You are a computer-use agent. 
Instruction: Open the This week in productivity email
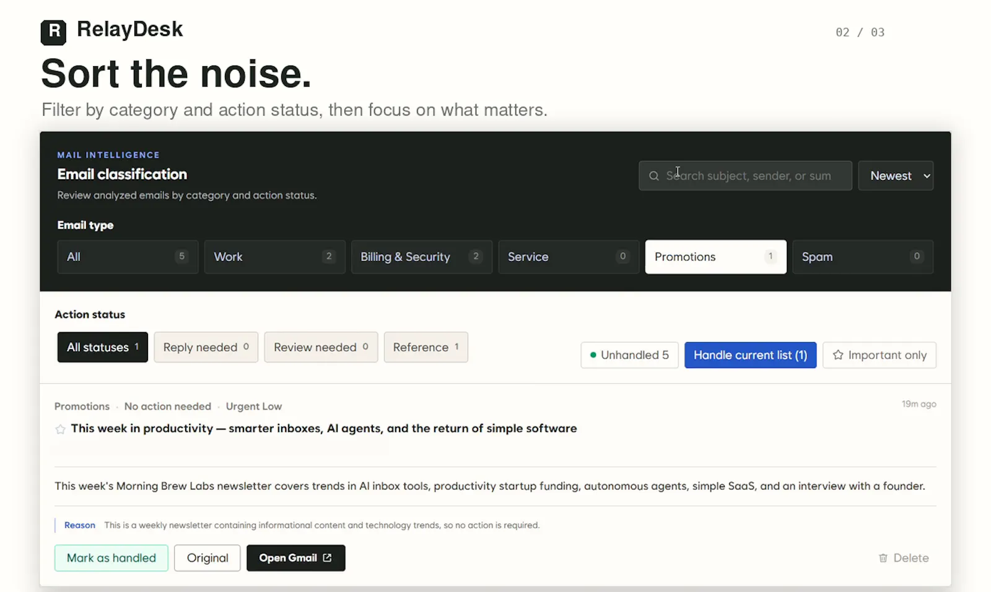coord(324,429)
